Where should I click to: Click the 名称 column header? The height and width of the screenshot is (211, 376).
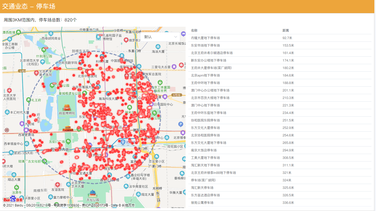tap(194, 30)
